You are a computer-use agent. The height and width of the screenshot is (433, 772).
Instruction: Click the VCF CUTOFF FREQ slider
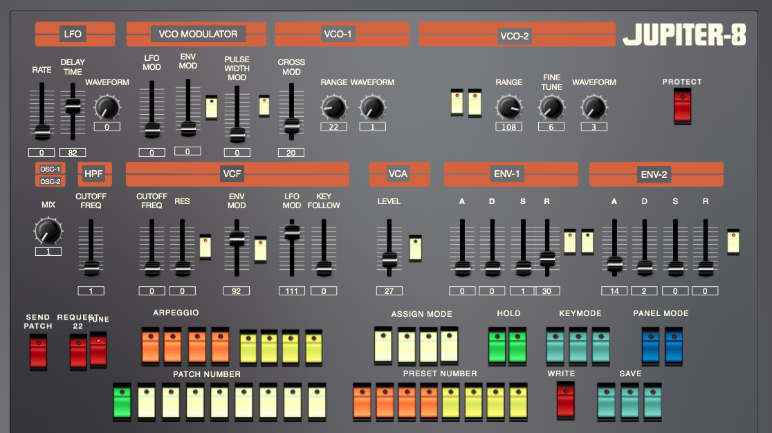151,248
